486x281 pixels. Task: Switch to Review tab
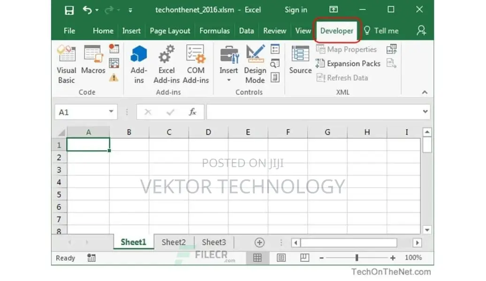point(274,30)
